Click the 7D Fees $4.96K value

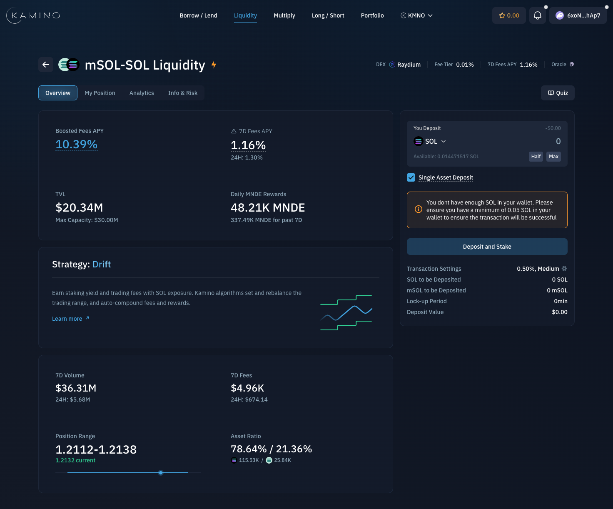tap(247, 388)
